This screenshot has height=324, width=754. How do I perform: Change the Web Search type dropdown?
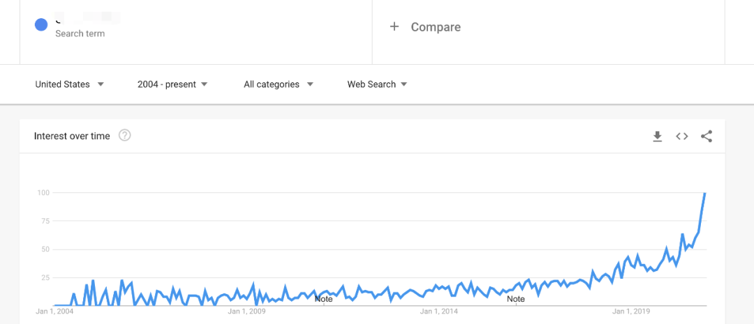click(x=377, y=84)
